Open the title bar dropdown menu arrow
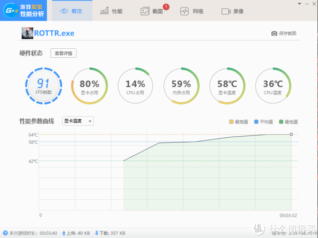Image resolution: width=318 pixels, height=238 pixels. pyautogui.click(x=299, y=4)
